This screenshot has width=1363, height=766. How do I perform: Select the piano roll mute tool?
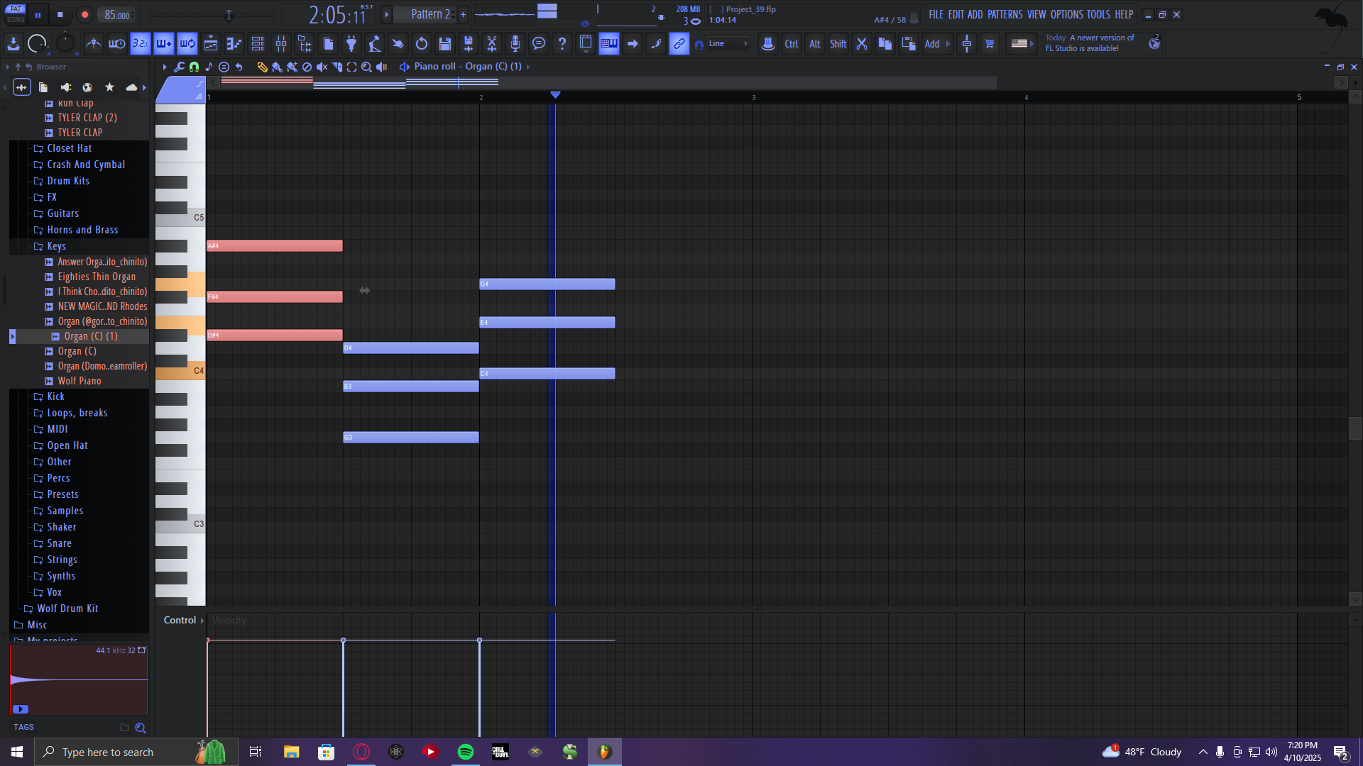pos(322,67)
